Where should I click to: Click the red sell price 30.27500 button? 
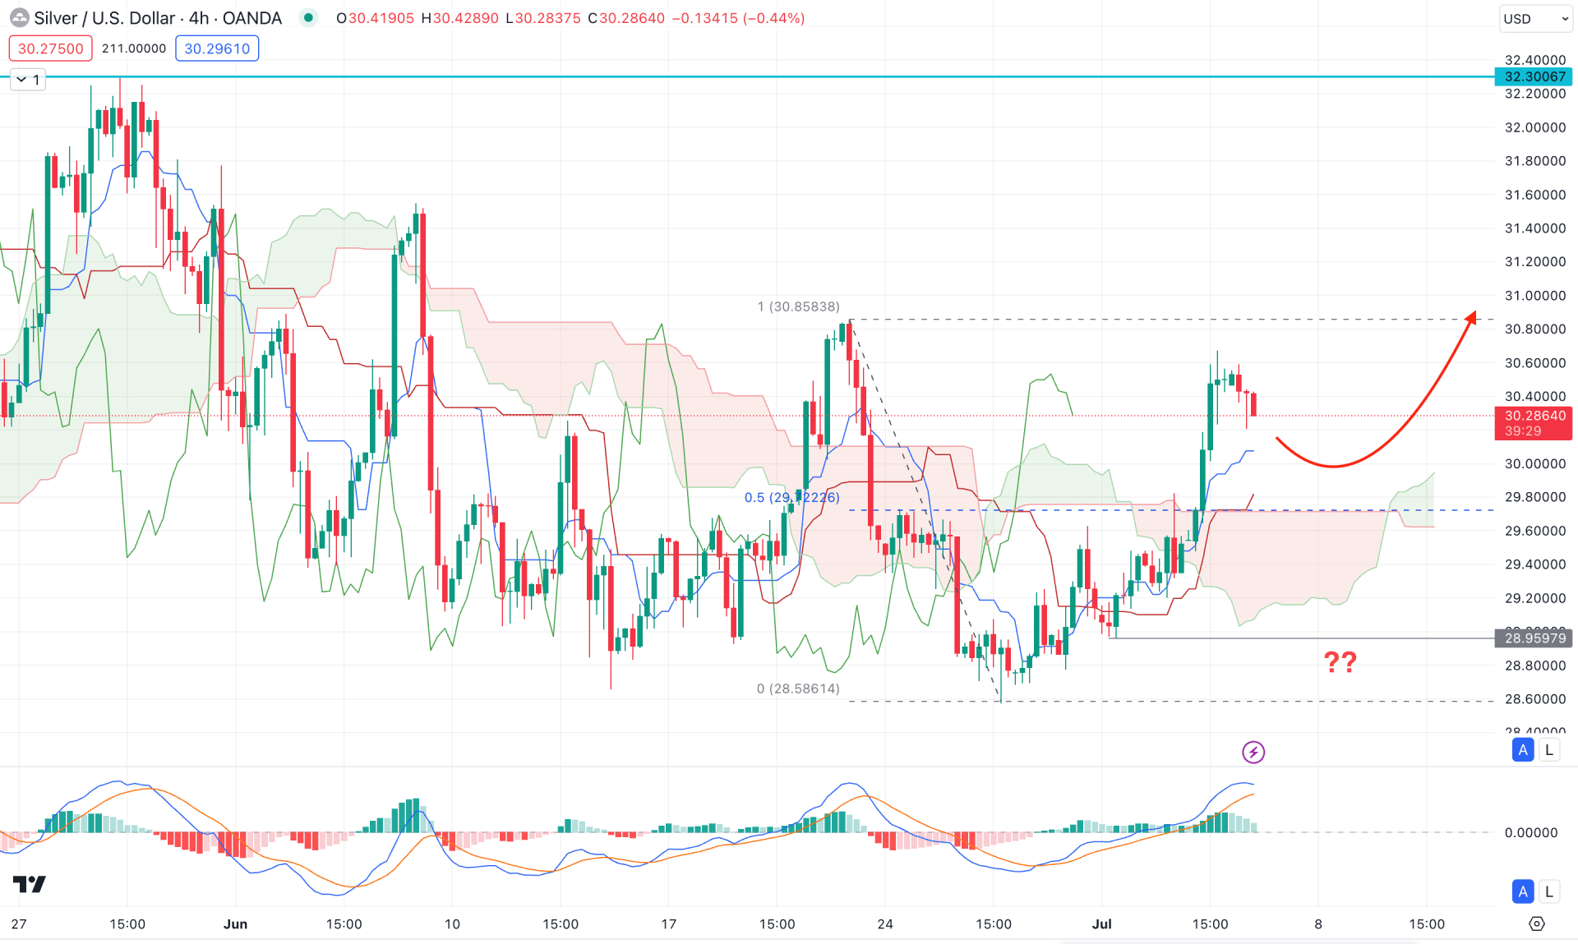pyautogui.click(x=51, y=48)
